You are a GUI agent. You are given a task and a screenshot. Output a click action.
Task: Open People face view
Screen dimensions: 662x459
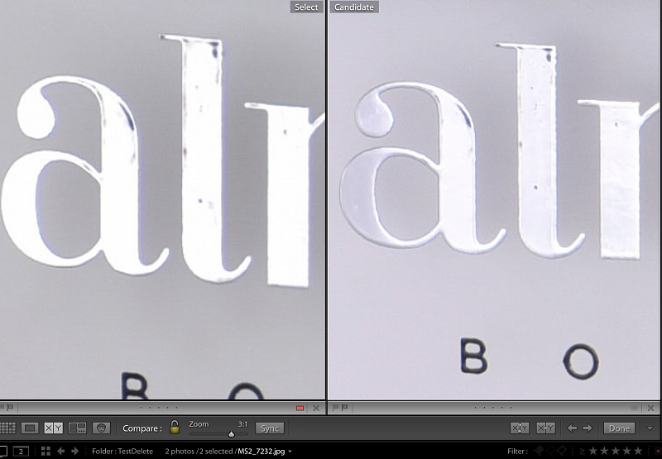point(101,428)
